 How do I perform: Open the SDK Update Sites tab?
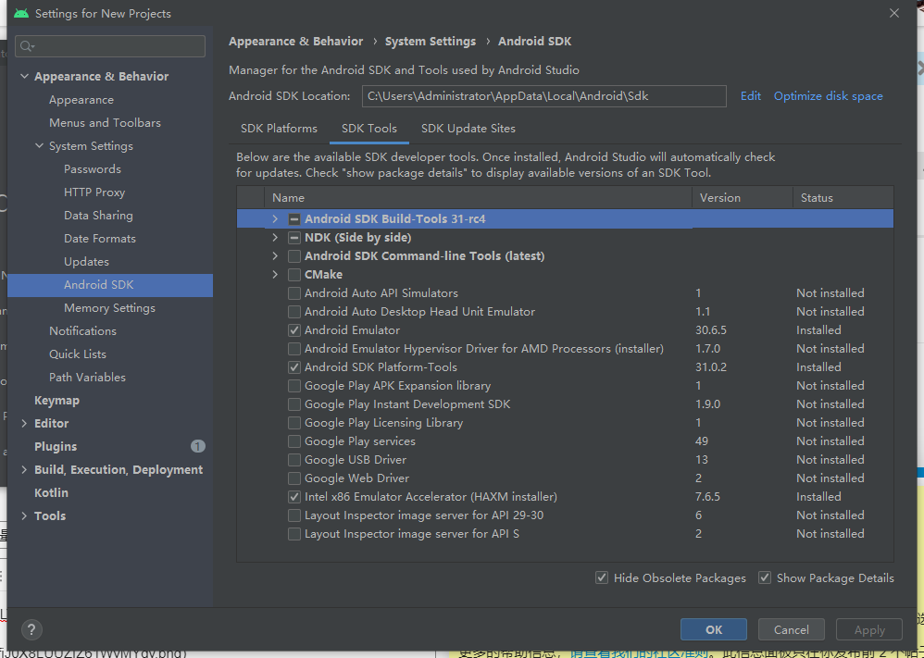point(468,129)
